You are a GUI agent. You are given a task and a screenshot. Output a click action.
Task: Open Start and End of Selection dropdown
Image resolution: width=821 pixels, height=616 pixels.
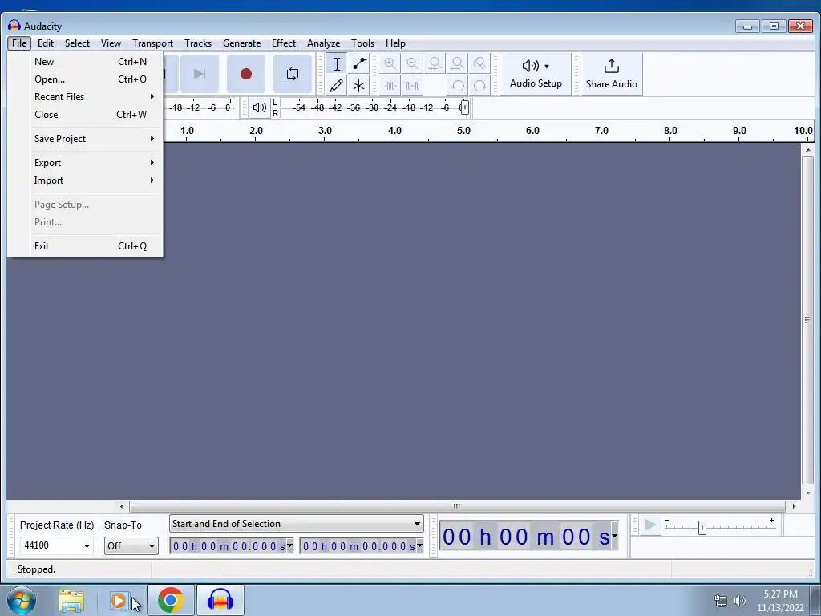pyautogui.click(x=297, y=523)
